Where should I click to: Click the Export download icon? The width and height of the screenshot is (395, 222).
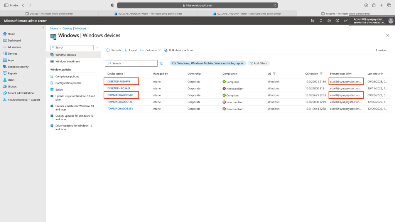126,50
